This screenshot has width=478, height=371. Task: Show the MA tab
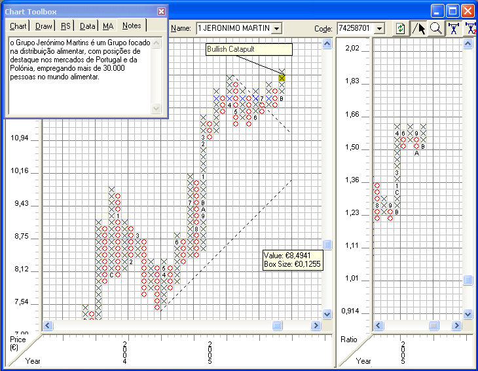(x=108, y=26)
